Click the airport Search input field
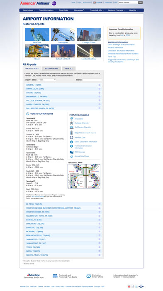The image size is (163, 291). [x=92, y=80]
